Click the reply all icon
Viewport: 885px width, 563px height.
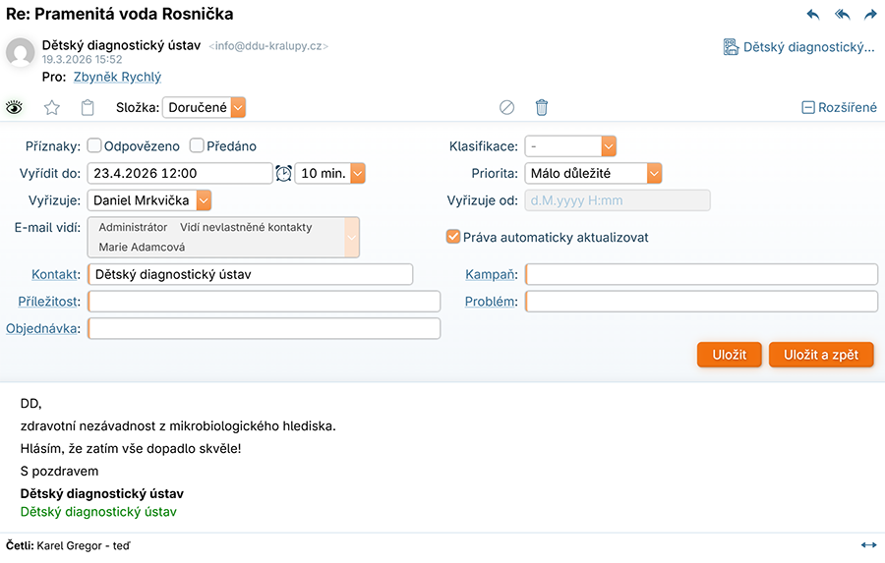842,15
